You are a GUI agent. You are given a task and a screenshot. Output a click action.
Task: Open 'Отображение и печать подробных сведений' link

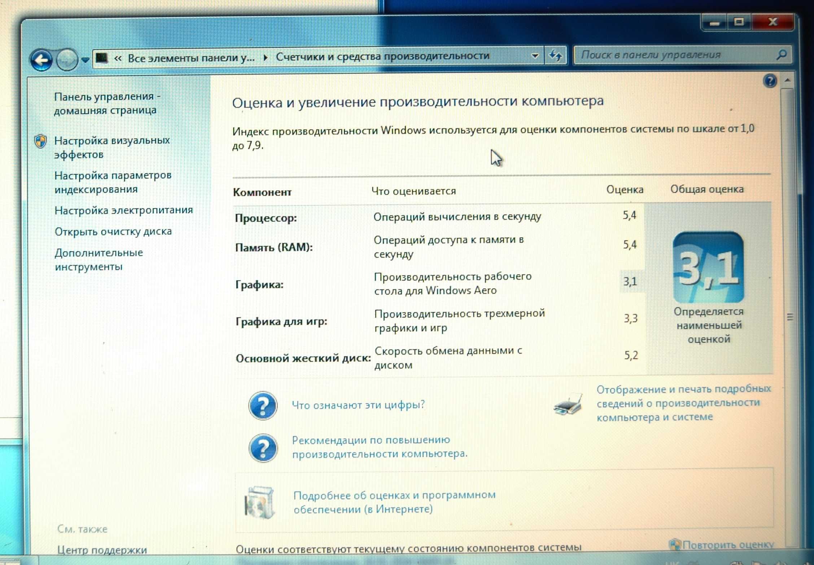pyautogui.click(x=683, y=403)
